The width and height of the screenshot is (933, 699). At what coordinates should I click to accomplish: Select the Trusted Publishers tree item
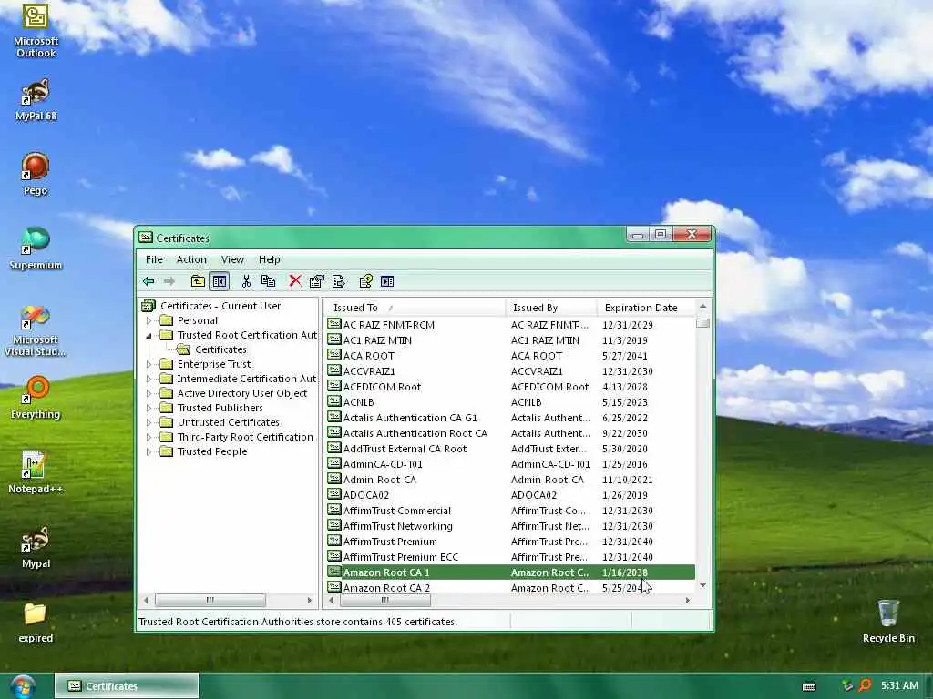click(220, 408)
